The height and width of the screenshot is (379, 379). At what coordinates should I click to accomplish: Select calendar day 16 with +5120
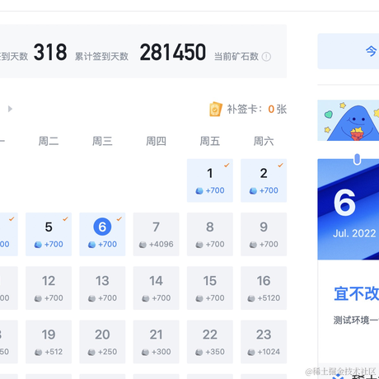[264, 288]
